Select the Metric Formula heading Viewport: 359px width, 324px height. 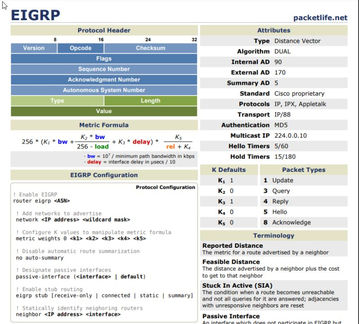104,125
